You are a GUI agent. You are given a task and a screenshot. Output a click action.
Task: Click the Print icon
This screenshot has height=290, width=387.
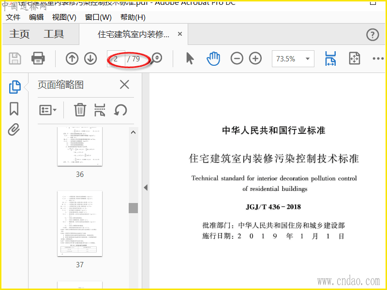(38, 58)
